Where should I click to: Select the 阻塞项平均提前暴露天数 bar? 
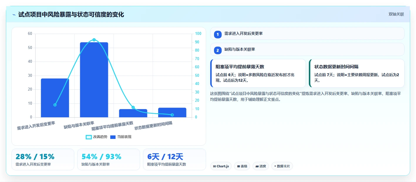133,113
